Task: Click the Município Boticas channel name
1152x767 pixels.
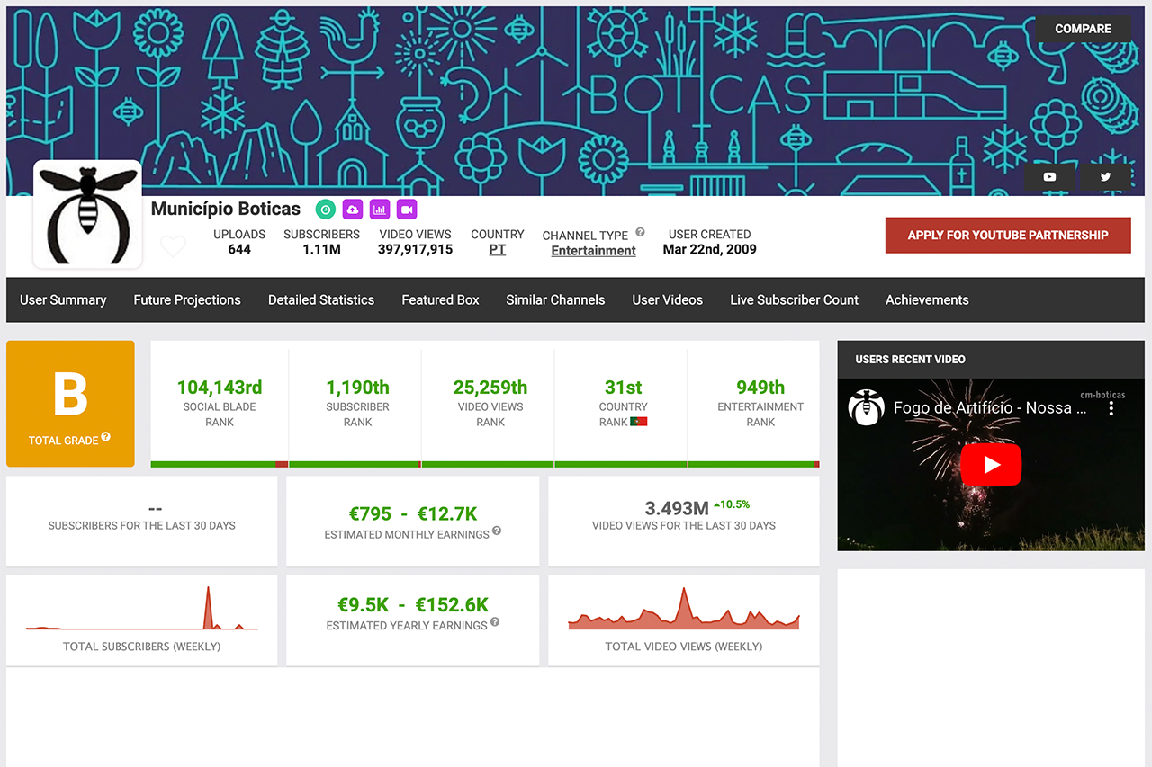Action: [226, 209]
